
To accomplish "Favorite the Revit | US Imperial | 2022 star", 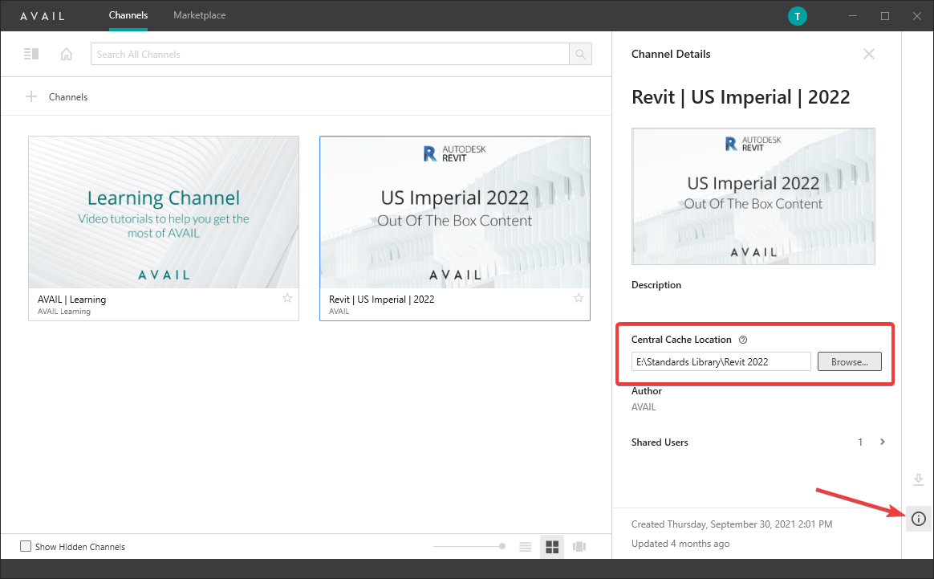I will pos(579,298).
